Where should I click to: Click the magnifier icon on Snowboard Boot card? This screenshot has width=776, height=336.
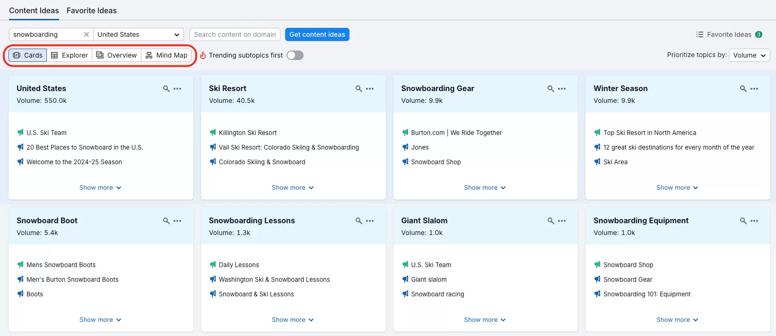pyautogui.click(x=166, y=221)
